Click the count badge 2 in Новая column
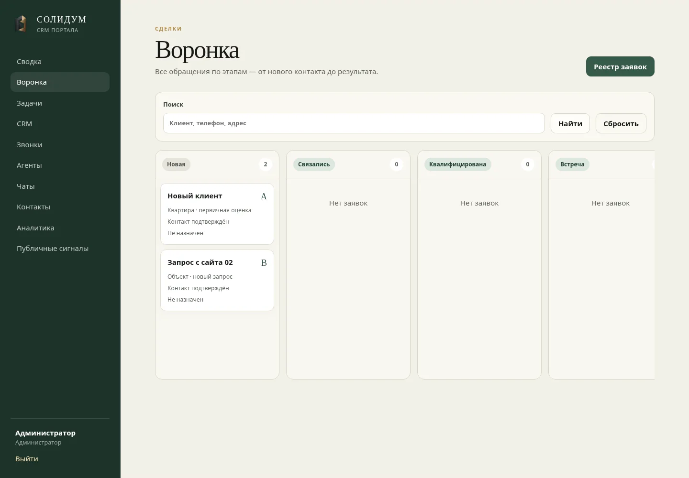The height and width of the screenshot is (478, 689). point(266,164)
